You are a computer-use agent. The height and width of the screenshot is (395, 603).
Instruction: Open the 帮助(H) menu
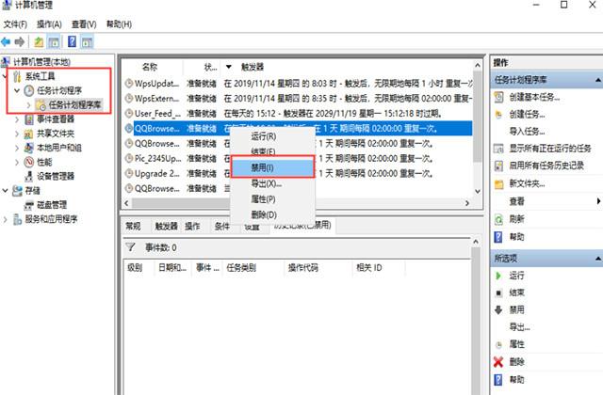[120, 24]
